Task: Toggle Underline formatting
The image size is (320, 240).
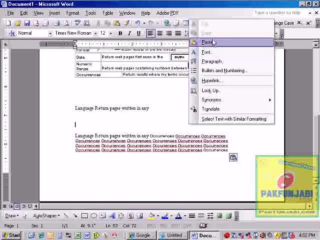Action: tap(138, 33)
